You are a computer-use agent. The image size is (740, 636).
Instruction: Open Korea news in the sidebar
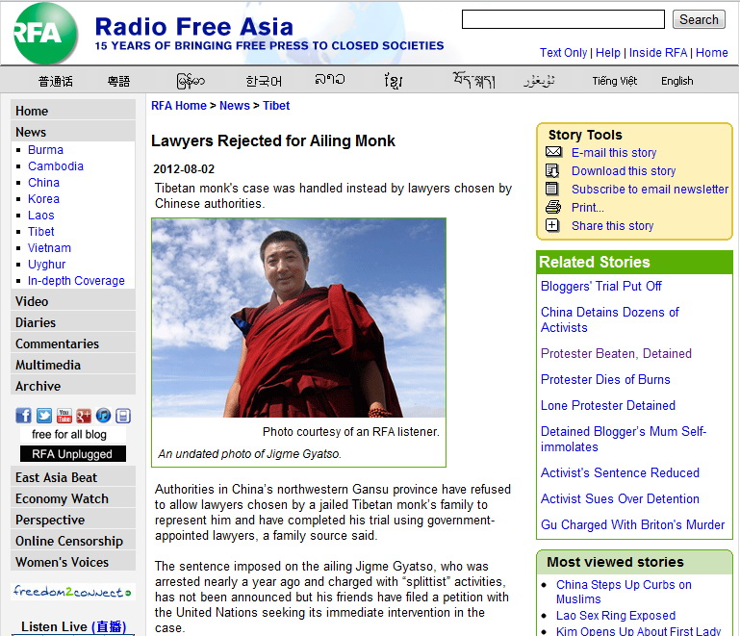coord(43,198)
